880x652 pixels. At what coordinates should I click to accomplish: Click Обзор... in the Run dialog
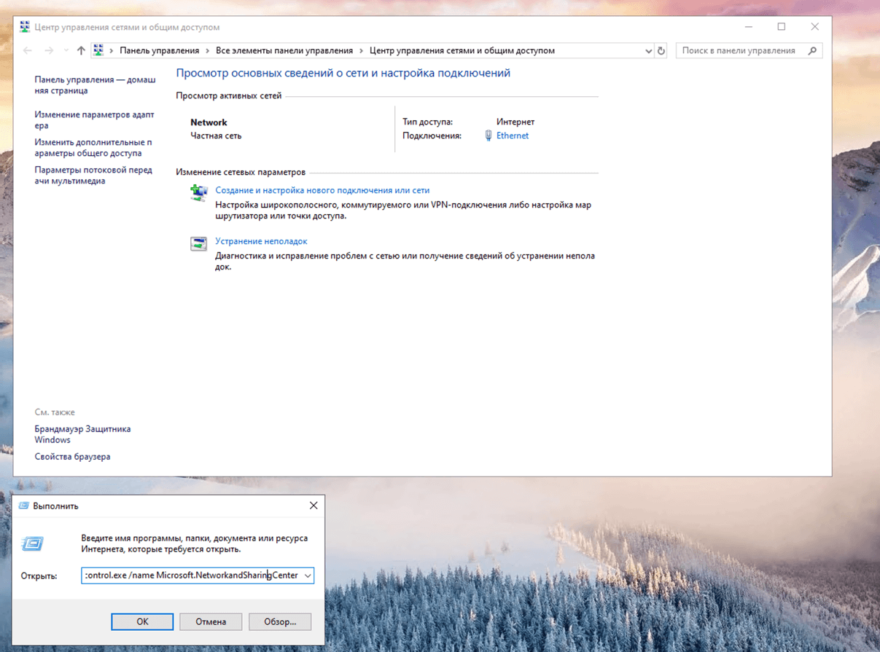pos(280,621)
